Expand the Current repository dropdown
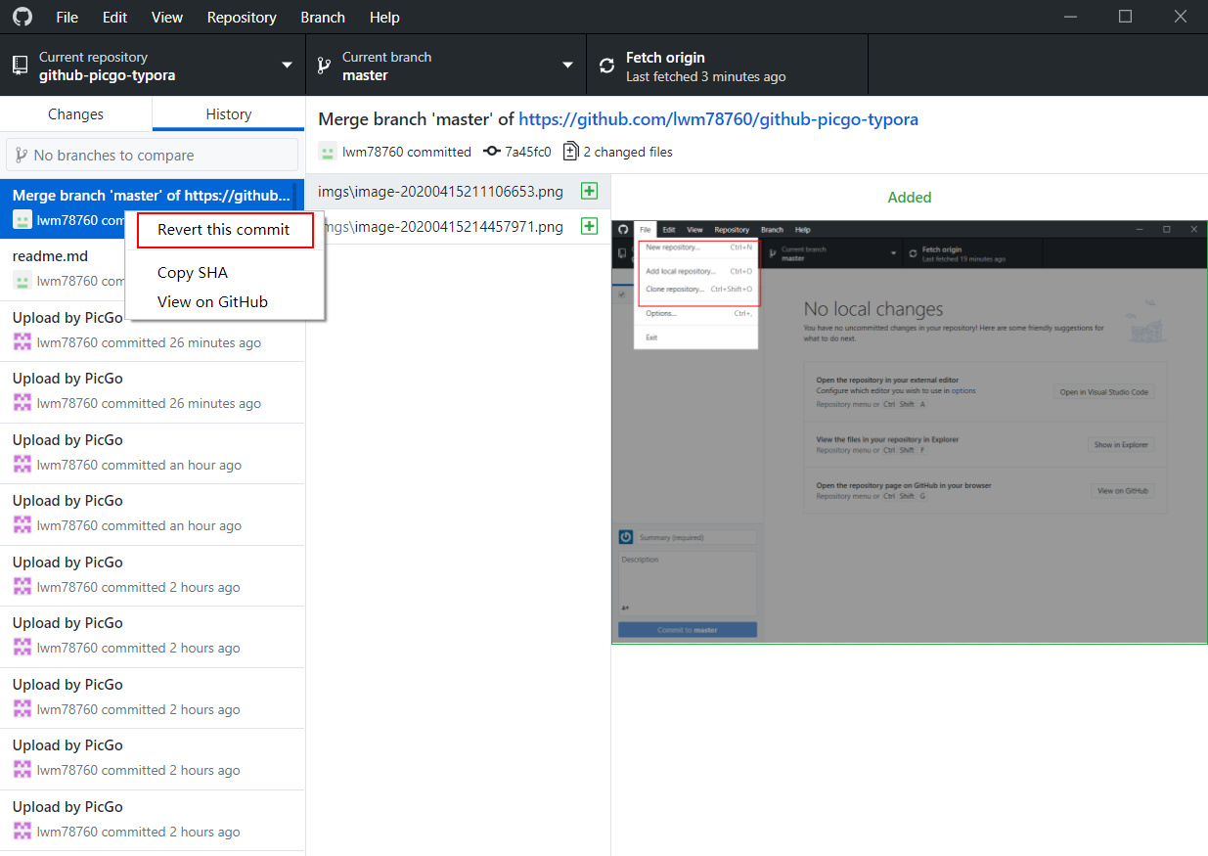Screen dimensions: 1208x856 click(x=153, y=66)
